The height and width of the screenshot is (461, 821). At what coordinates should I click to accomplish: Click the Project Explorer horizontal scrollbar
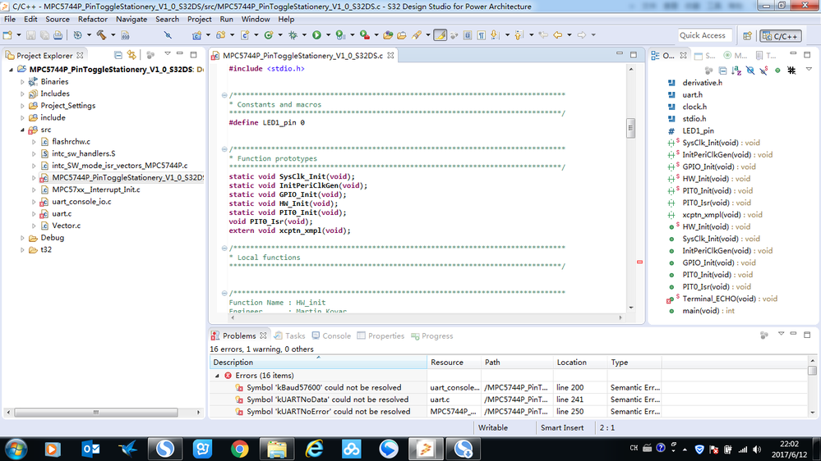96,413
